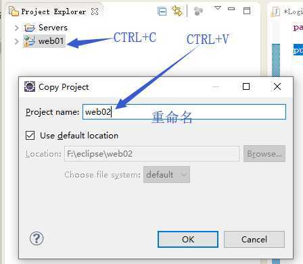Uncheck Use default location checkbox
Image resolution: width=303 pixels, height=264 pixels.
click(30, 136)
